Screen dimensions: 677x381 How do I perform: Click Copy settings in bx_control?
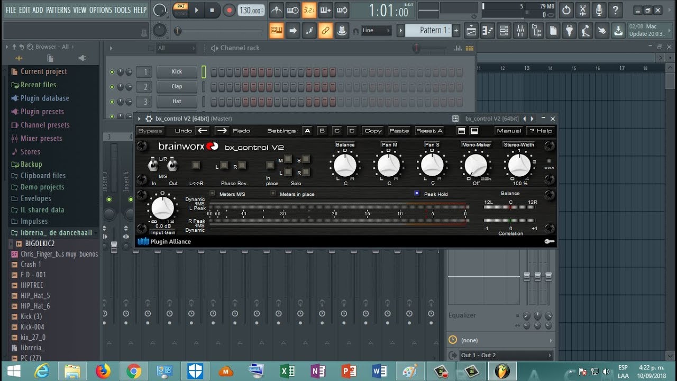(x=373, y=131)
